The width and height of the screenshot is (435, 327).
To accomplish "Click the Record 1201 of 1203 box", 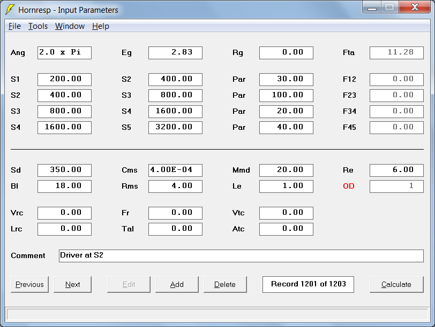I will pyautogui.click(x=308, y=284).
